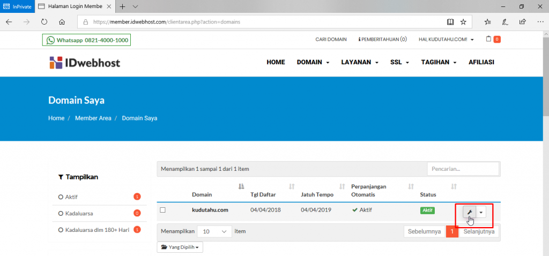The width and height of the screenshot is (549, 256).
Task: Click the wrench manage domain icon
Action: 469,212
